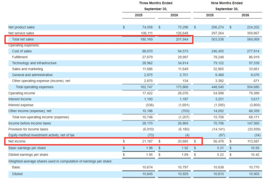Click net income value 113,587
This screenshot has width=269, height=181.
[x=253, y=141]
